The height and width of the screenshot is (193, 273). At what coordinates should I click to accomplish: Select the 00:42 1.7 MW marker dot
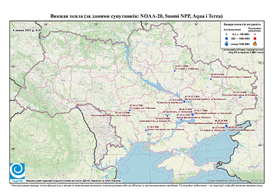pos(175,71)
